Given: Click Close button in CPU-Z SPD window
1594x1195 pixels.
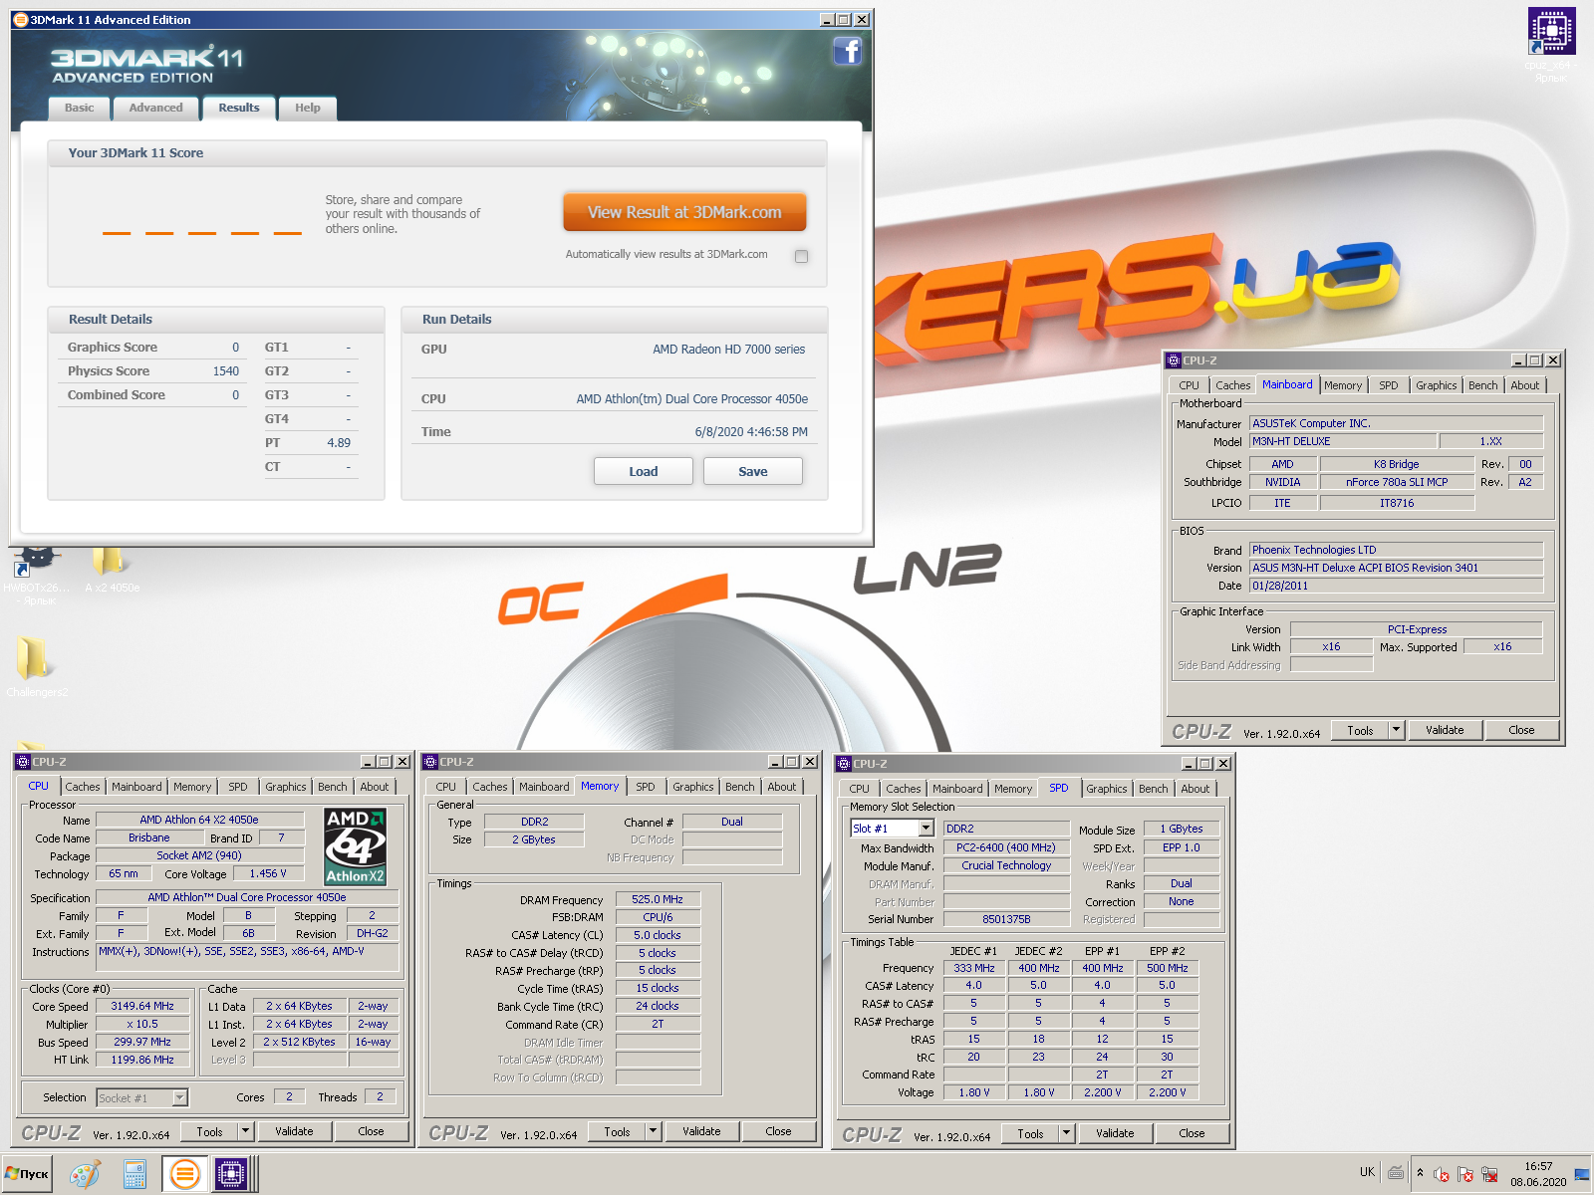Looking at the screenshot, I should (x=1192, y=1133).
